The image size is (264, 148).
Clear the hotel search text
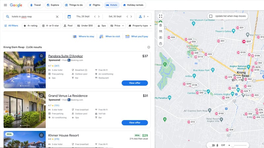57,17
